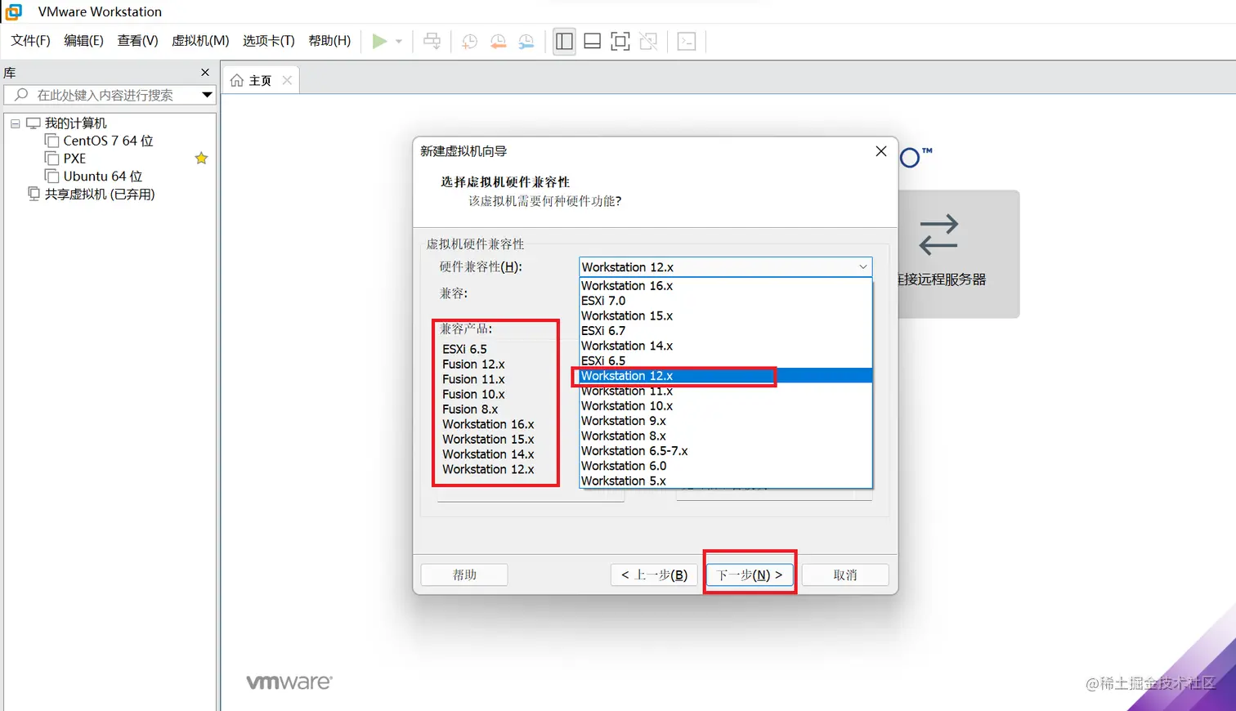Choose Workstation 9.x from the dropdown list

click(726, 421)
